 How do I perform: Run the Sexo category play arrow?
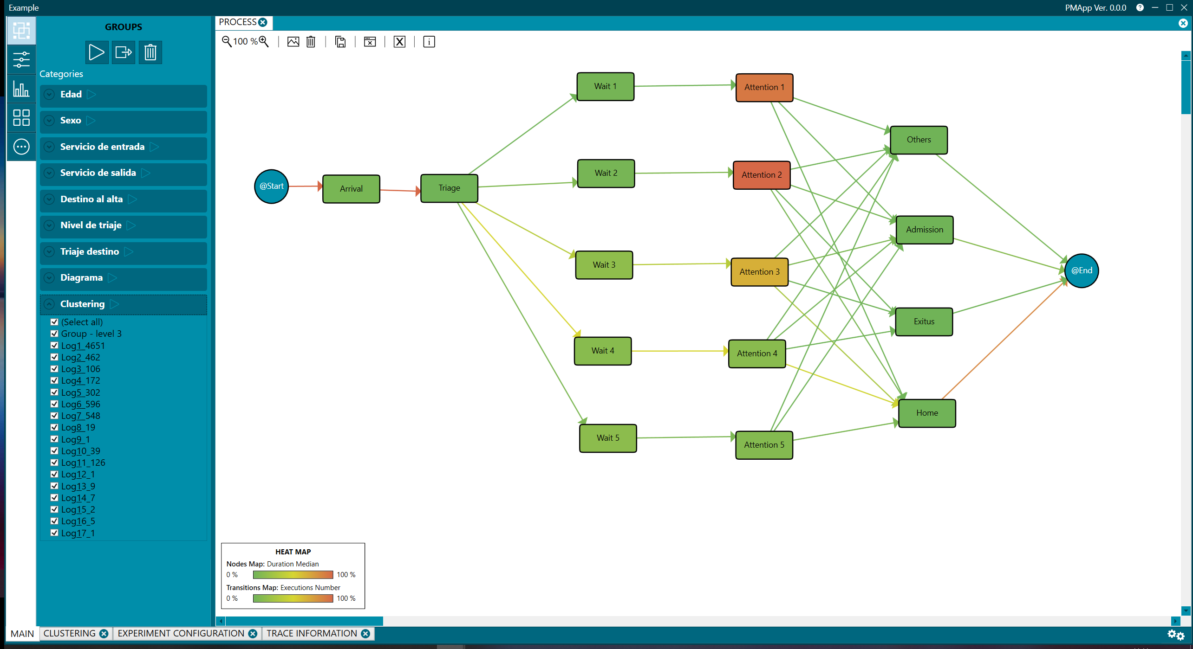click(x=91, y=121)
